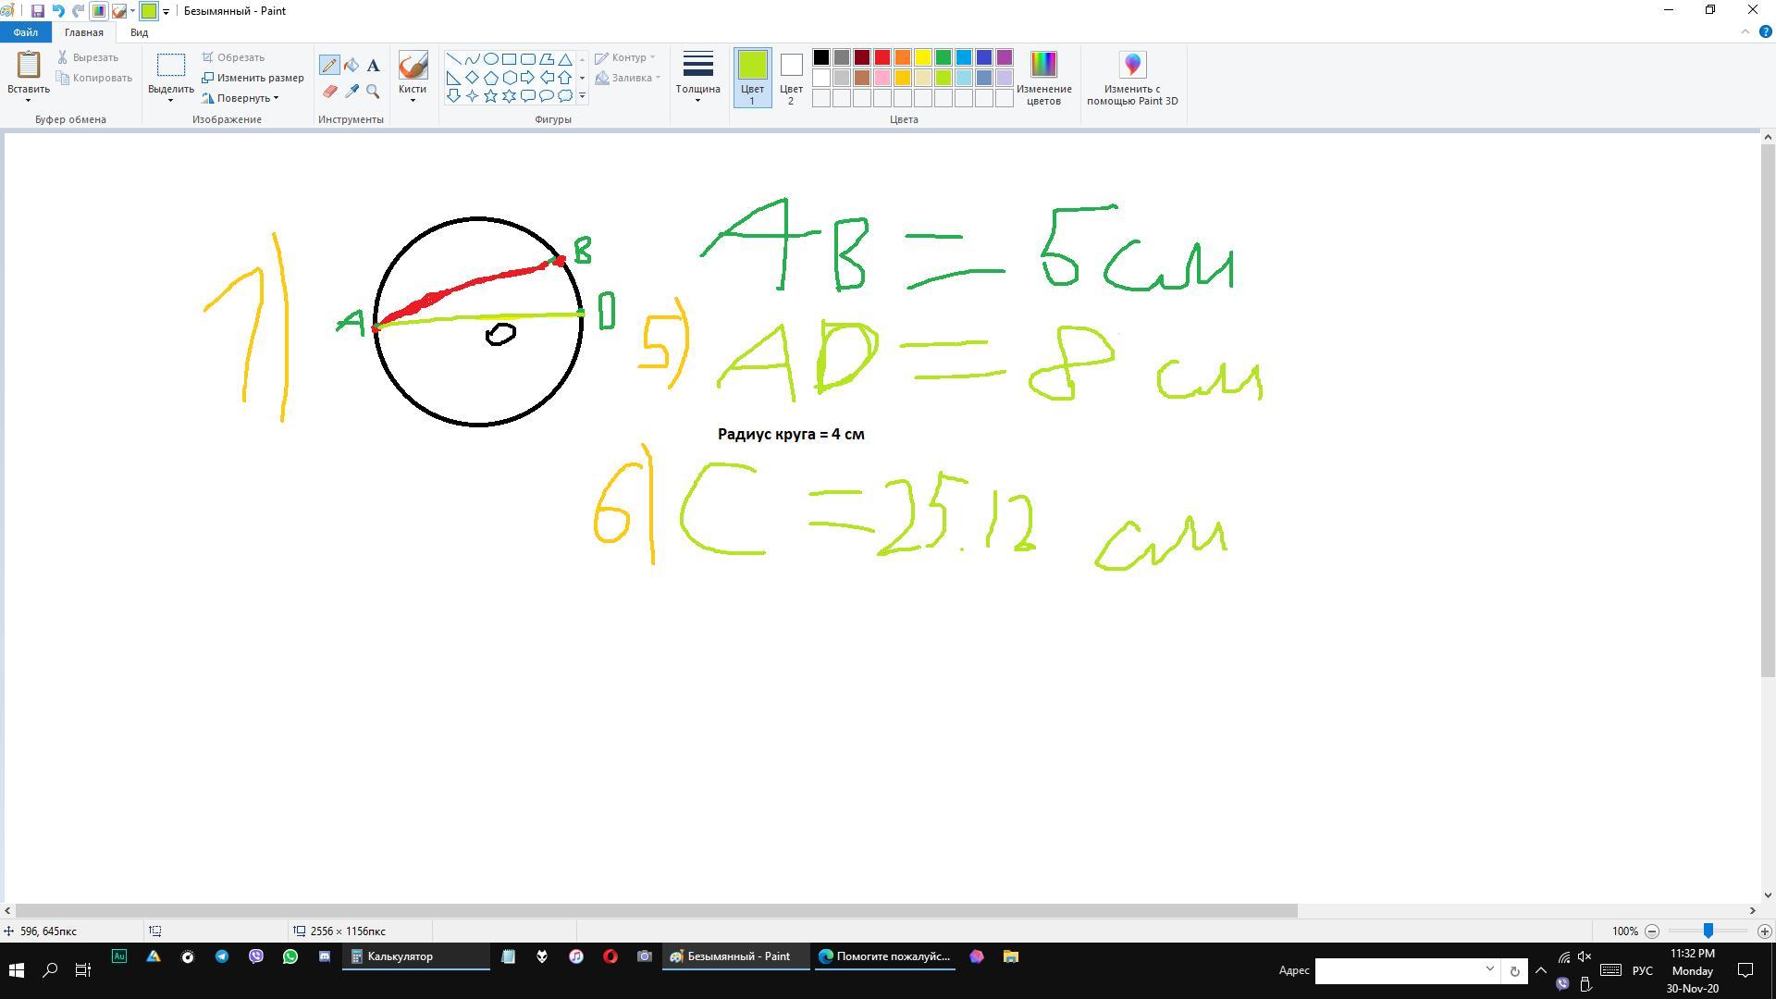Open Paint Help question mark
This screenshot has height=999, width=1776.
tap(1765, 31)
